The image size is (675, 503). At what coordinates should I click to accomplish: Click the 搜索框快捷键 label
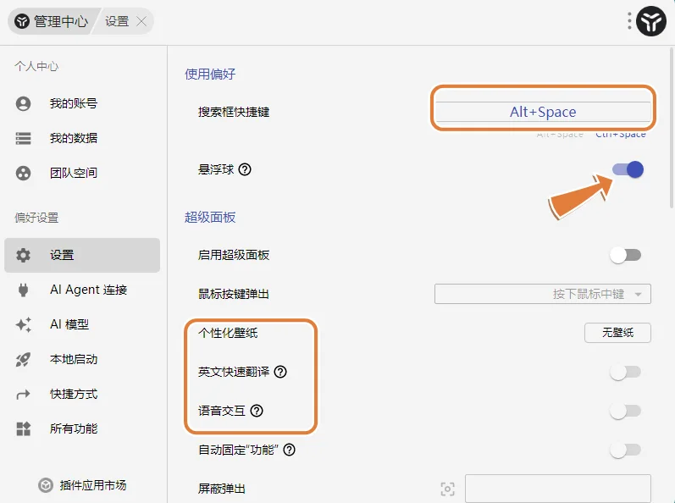pyautogui.click(x=234, y=113)
